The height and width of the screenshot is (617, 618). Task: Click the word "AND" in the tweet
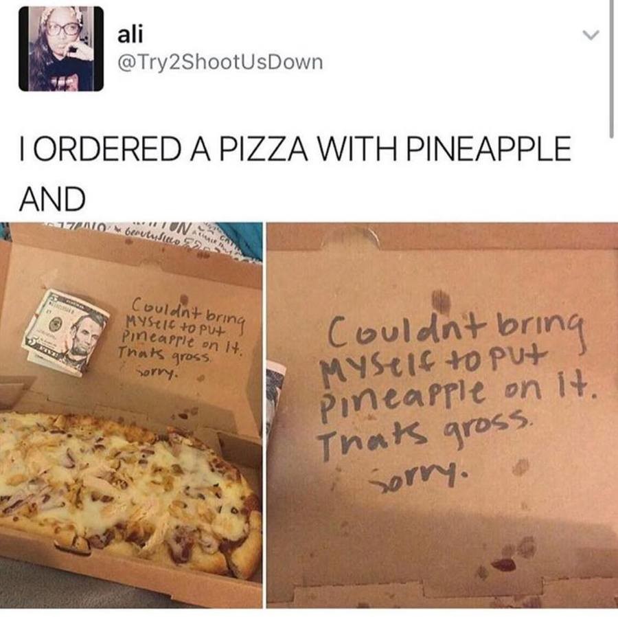[52, 199]
